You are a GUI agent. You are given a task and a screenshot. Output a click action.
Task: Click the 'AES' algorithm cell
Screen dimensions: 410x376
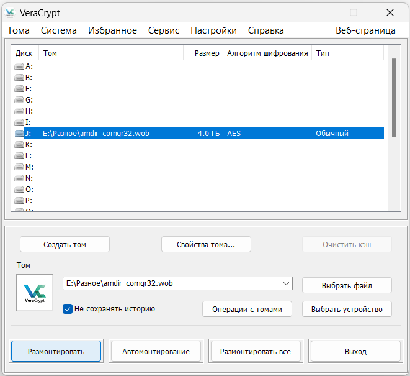coord(234,134)
